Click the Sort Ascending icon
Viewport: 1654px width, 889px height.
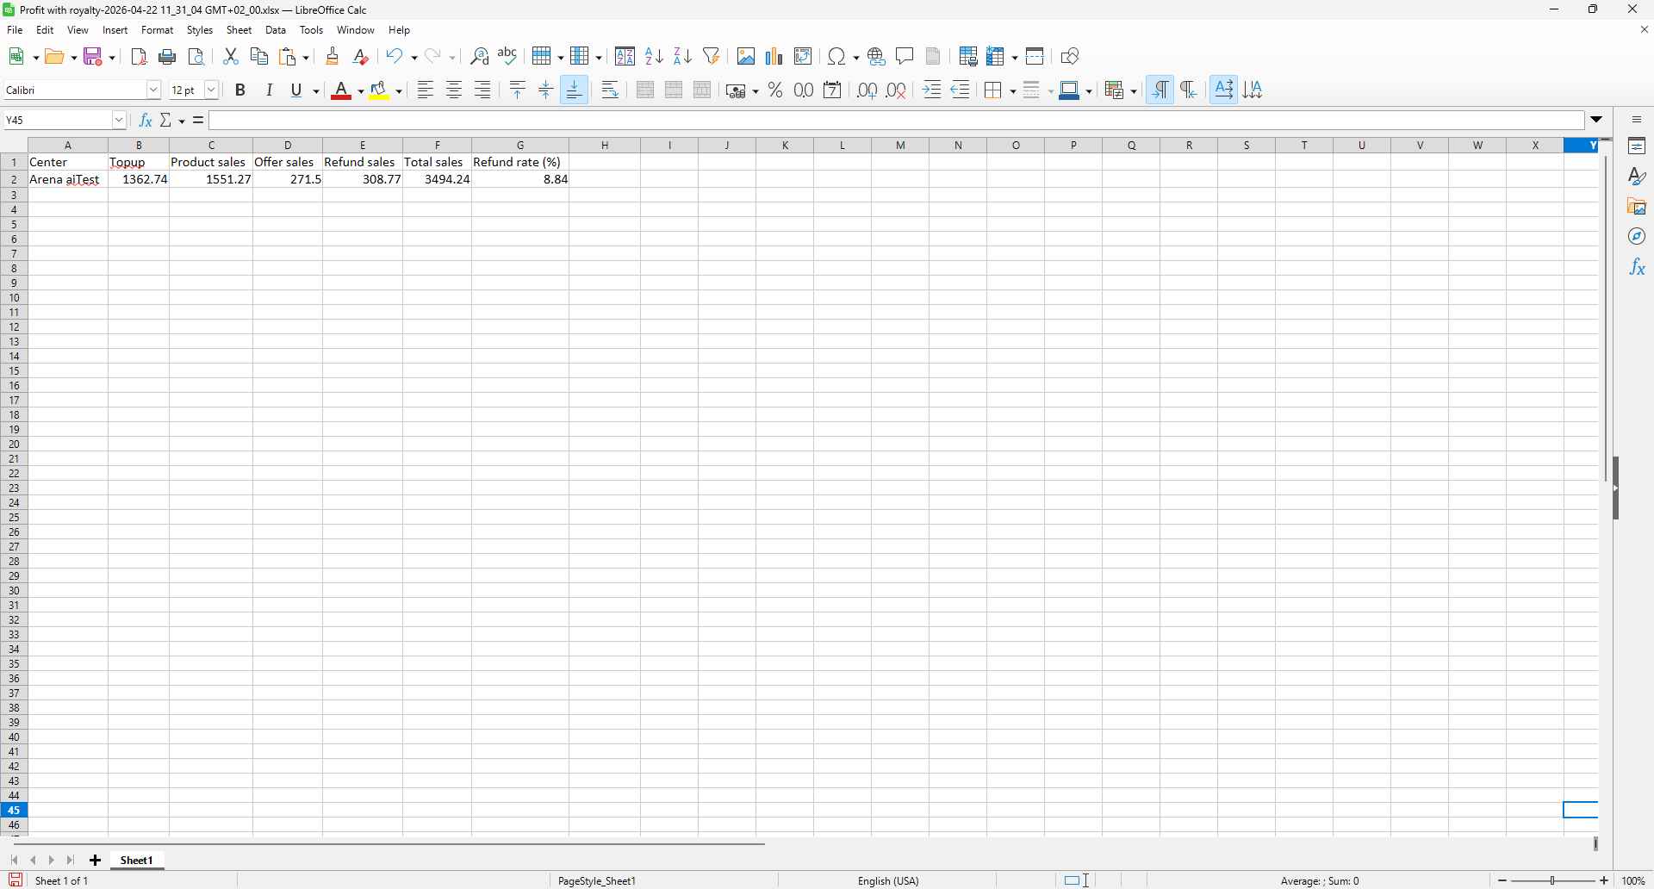click(654, 57)
